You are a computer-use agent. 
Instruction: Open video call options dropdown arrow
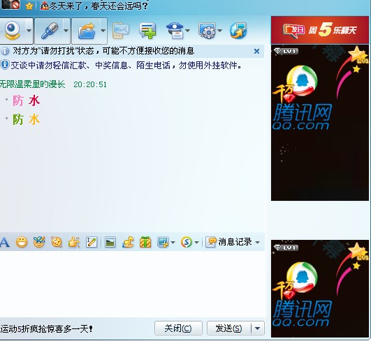(x=29, y=31)
